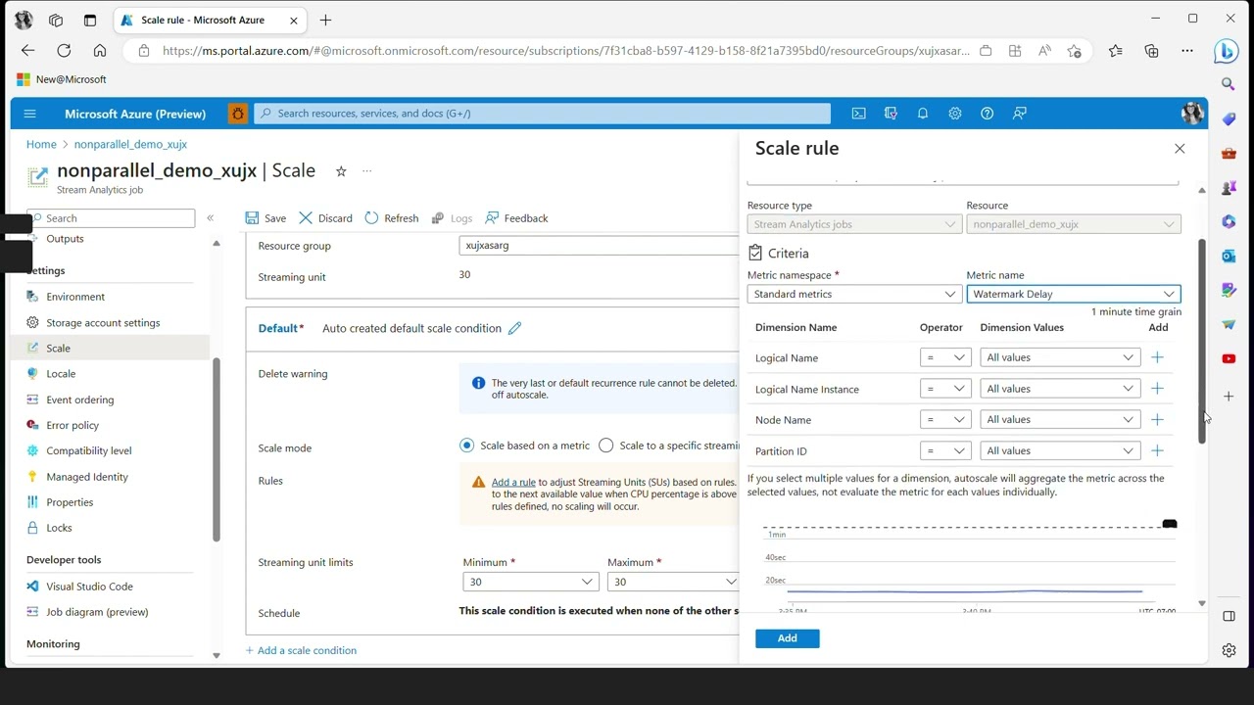Click the Add button in Scale rule
1254x705 pixels.
click(x=787, y=638)
